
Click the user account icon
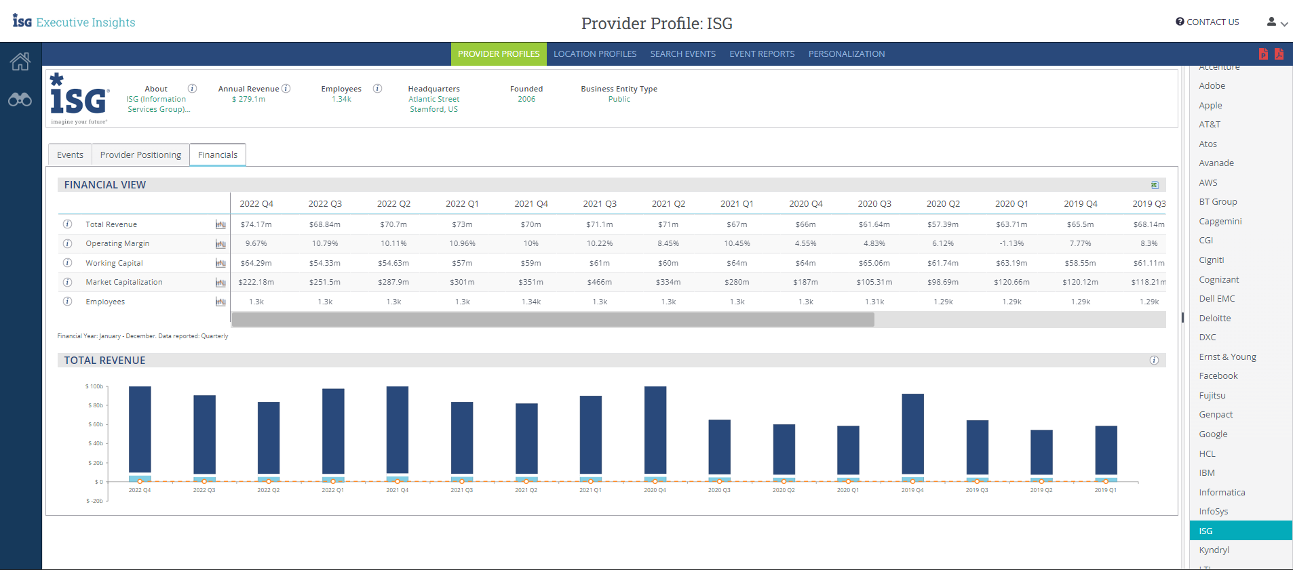click(x=1271, y=22)
